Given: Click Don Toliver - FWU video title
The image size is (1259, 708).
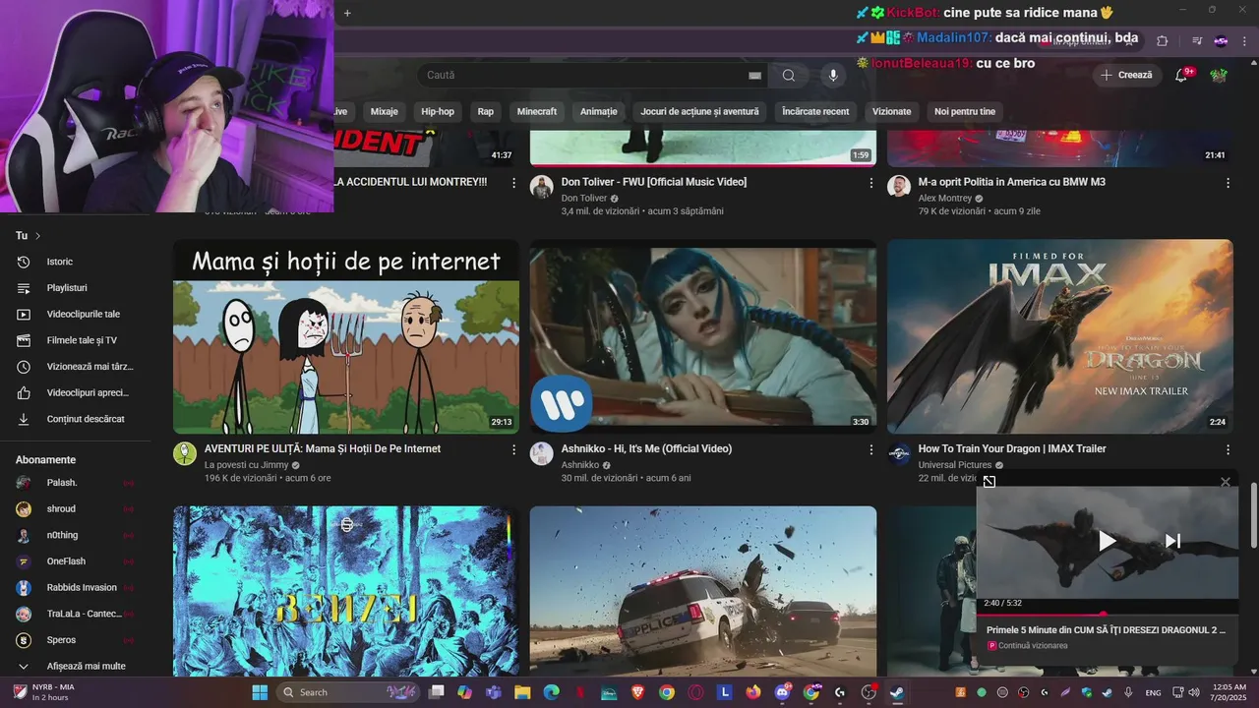Looking at the screenshot, I should click(x=654, y=182).
